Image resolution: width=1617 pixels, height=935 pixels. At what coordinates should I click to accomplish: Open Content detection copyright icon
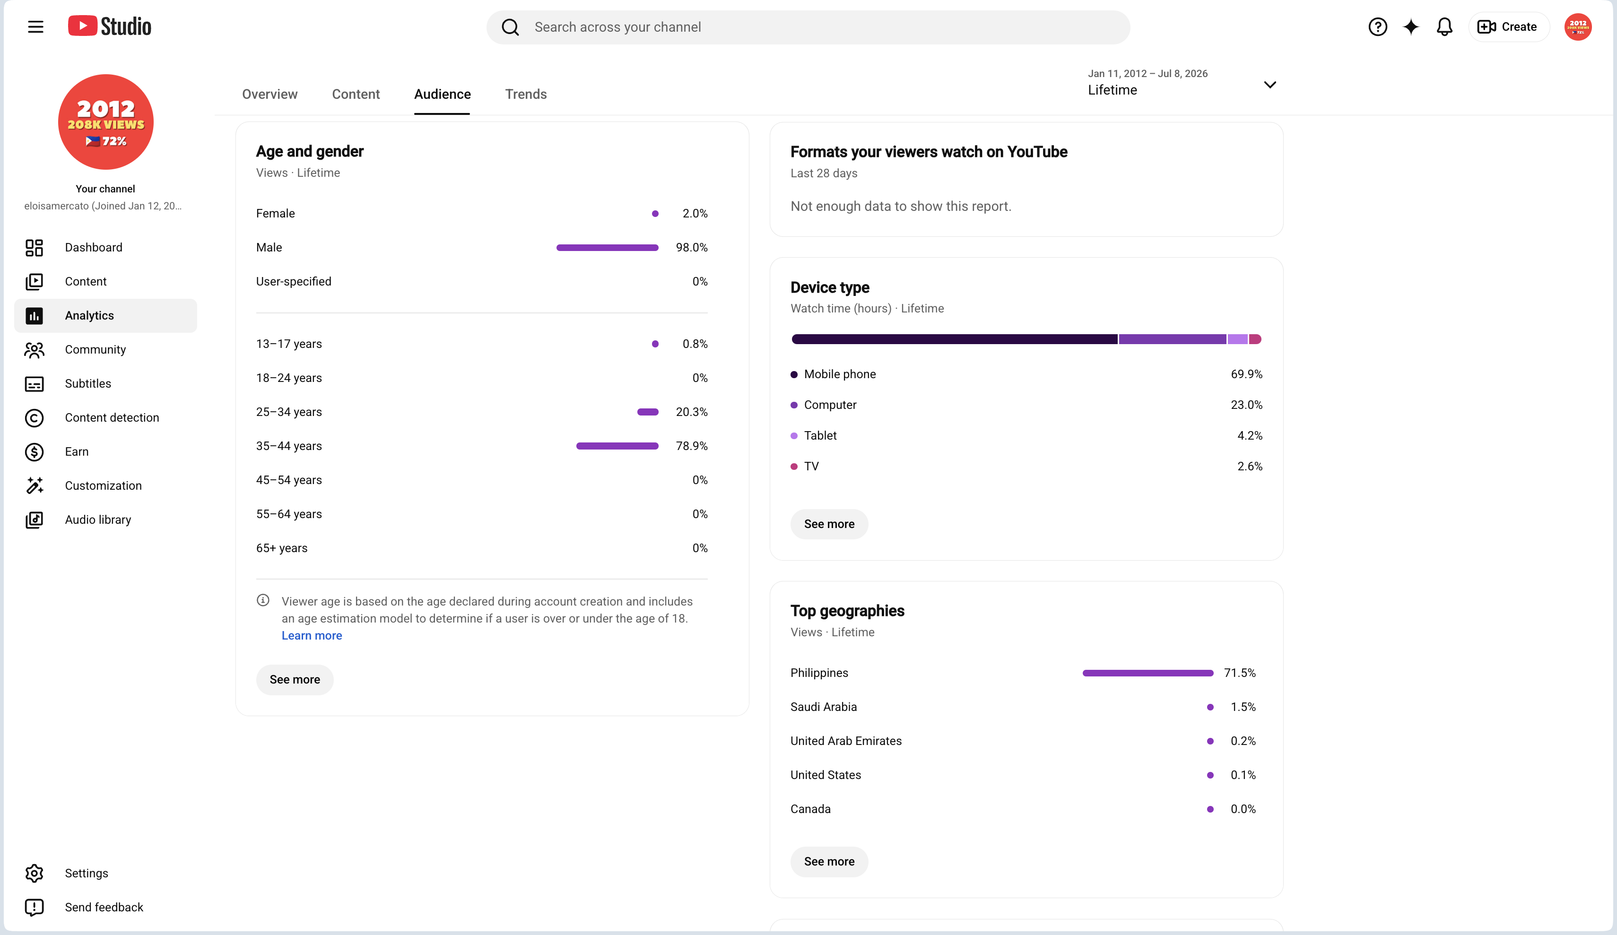pos(34,418)
